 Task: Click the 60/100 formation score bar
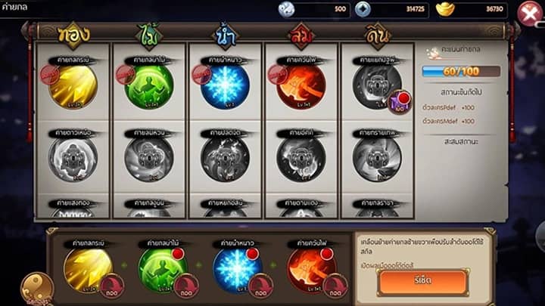click(461, 72)
